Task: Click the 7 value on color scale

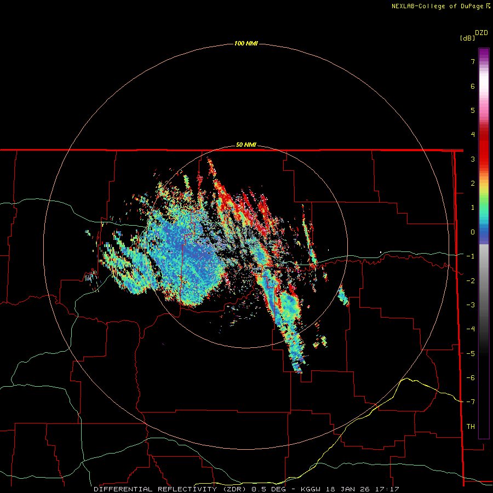Action: point(473,61)
